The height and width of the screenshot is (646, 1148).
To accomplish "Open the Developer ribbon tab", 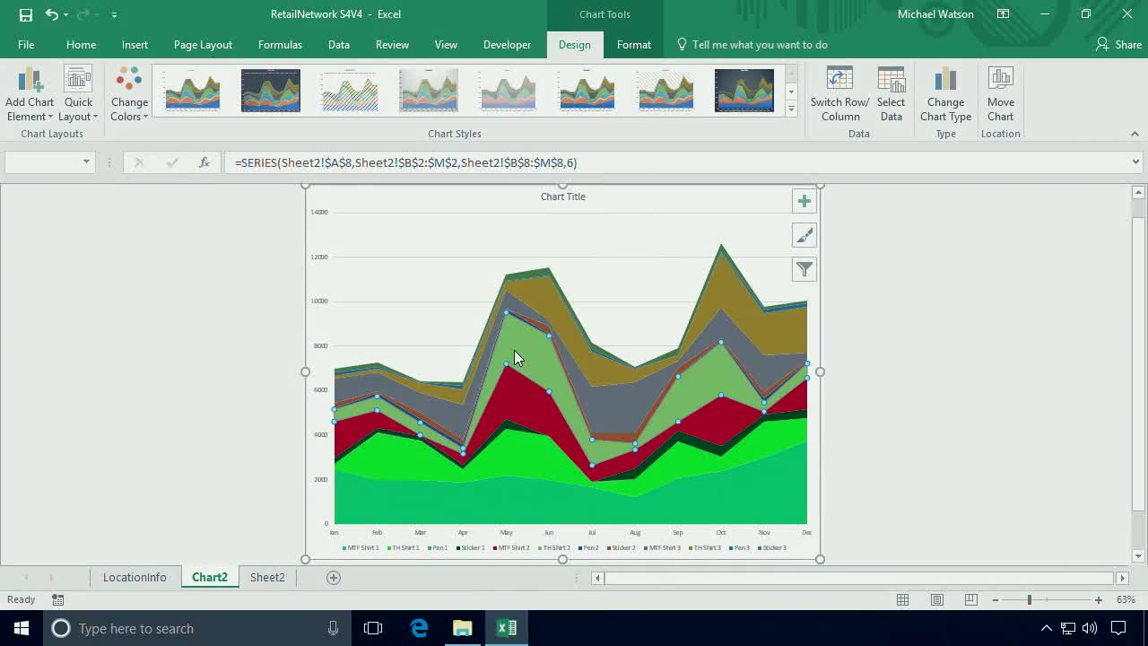I will (x=507, y=44).
